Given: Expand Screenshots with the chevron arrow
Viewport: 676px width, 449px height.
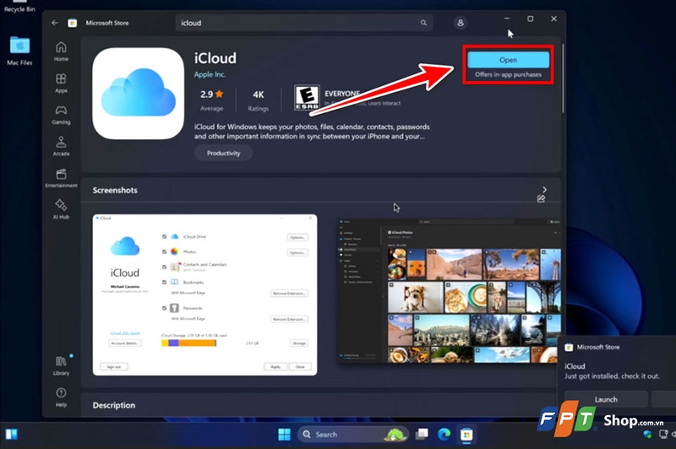Looking at the screenshot, I should [x=544, y=189].
